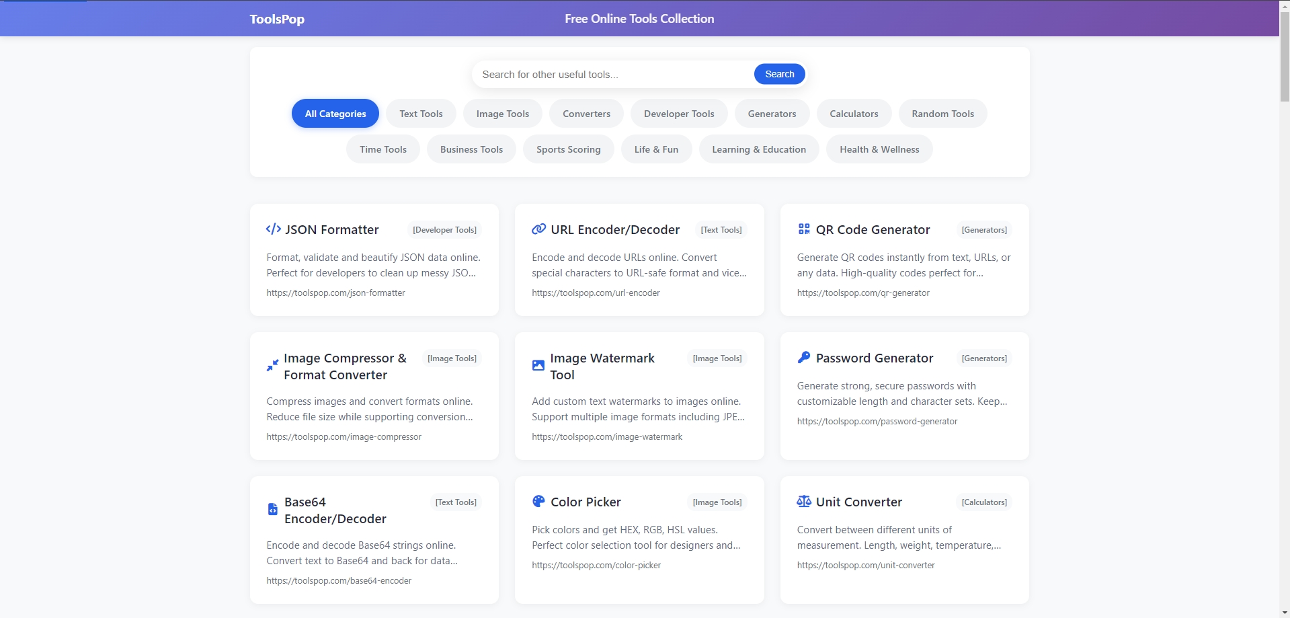
Task: Click the Image Watermark Tool picture icon
Action: point(538,366)
